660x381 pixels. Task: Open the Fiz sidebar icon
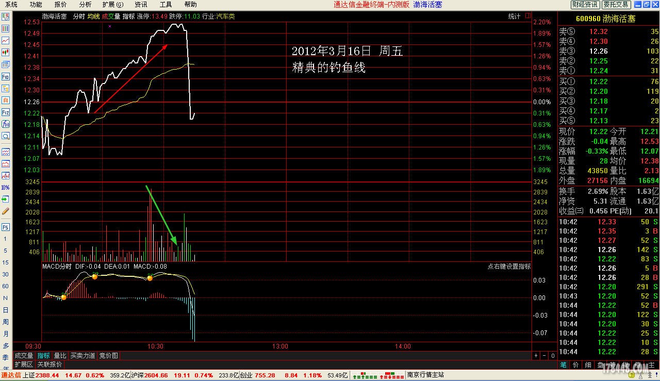coord(6,112)
